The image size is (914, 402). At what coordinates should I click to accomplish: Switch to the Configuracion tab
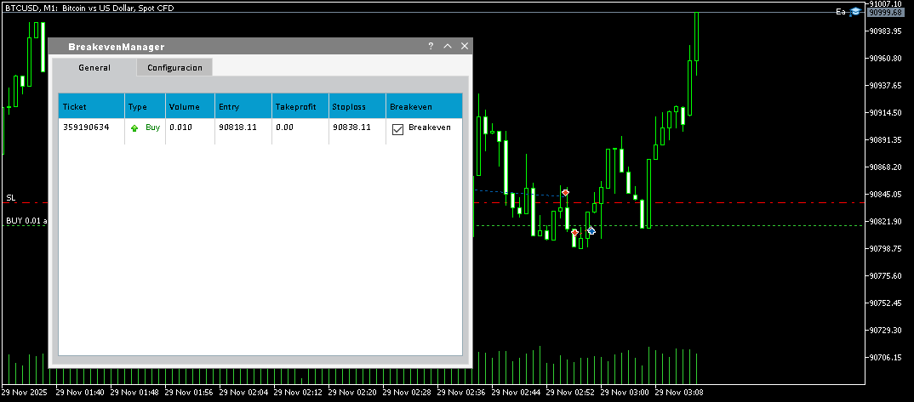point(174,68)
